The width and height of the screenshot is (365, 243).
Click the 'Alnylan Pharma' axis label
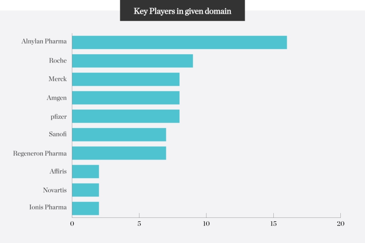(x=44, y=41)
